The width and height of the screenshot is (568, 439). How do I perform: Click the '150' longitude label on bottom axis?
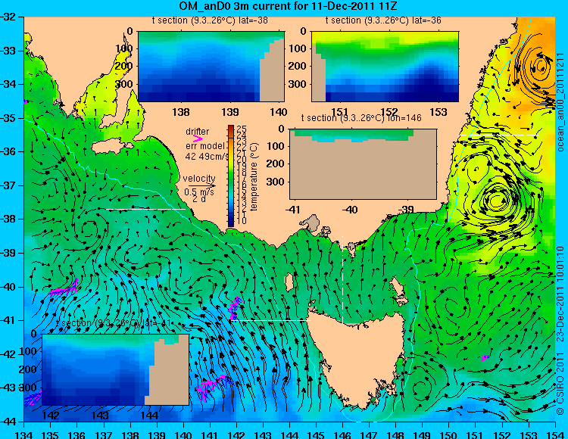pyautogui.click(x=449, y=434)
